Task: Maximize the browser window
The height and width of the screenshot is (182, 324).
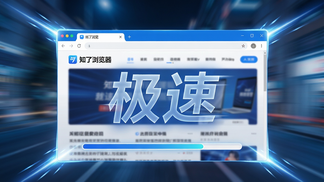Action: pos(252,36)
